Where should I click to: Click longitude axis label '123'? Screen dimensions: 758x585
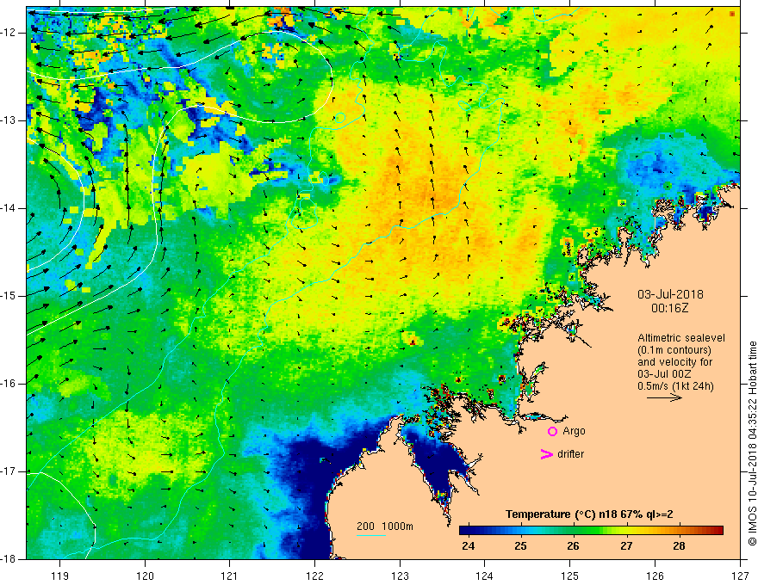[x=400, y=576]
